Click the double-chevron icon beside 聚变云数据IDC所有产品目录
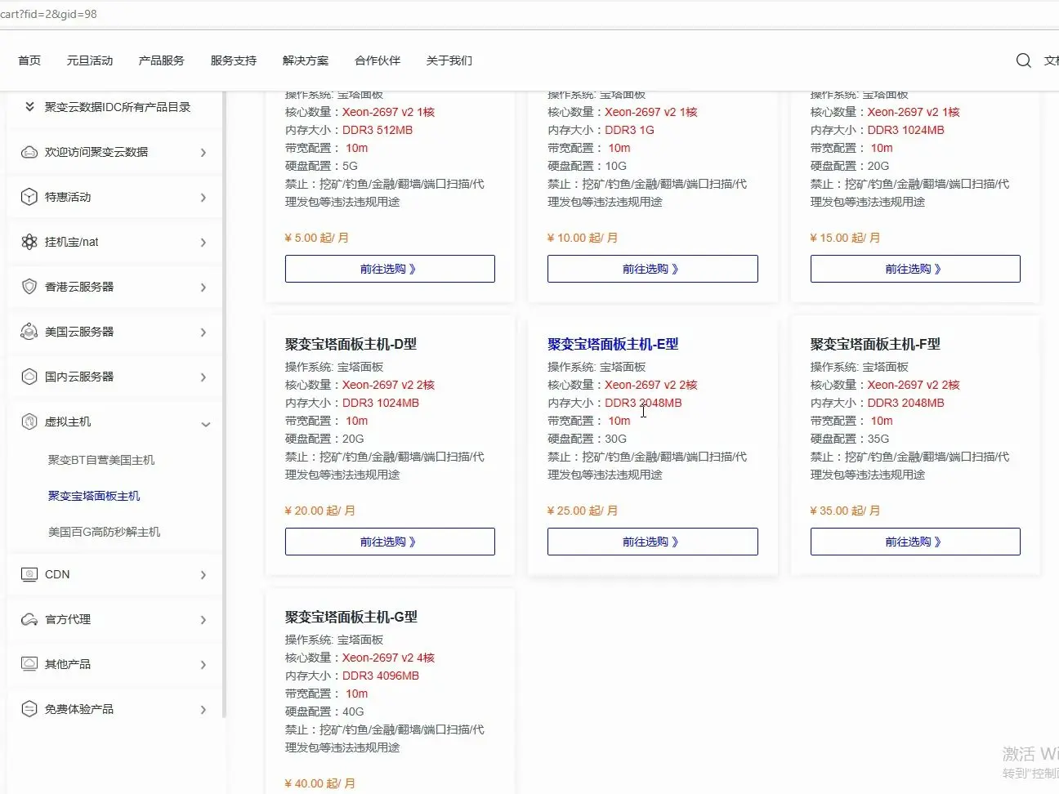The height and width of the screenshot is (794, 1059). coord(29,107)
